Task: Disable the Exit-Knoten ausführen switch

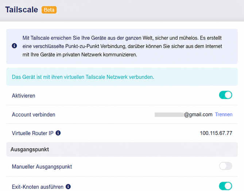Action: [226, 186]
